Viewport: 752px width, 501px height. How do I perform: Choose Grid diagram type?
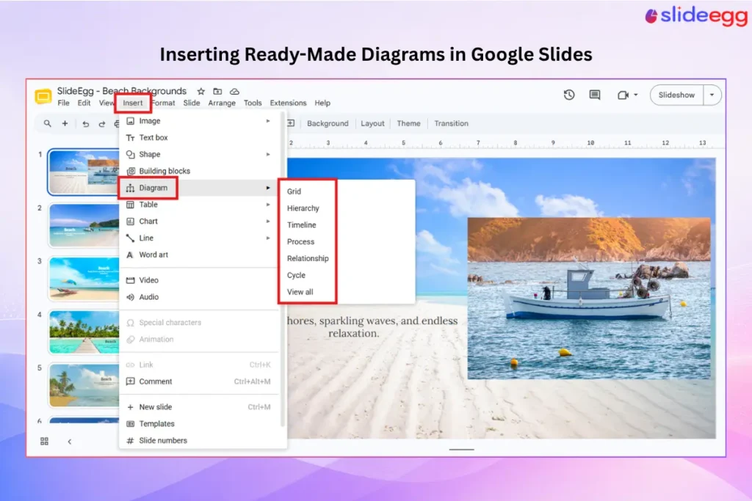347,191
